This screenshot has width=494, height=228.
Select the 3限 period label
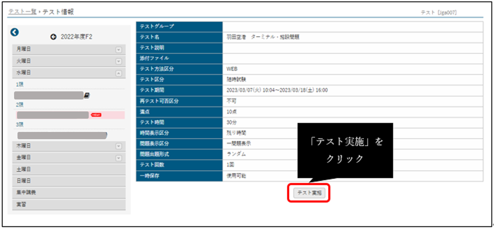(20, 124)
